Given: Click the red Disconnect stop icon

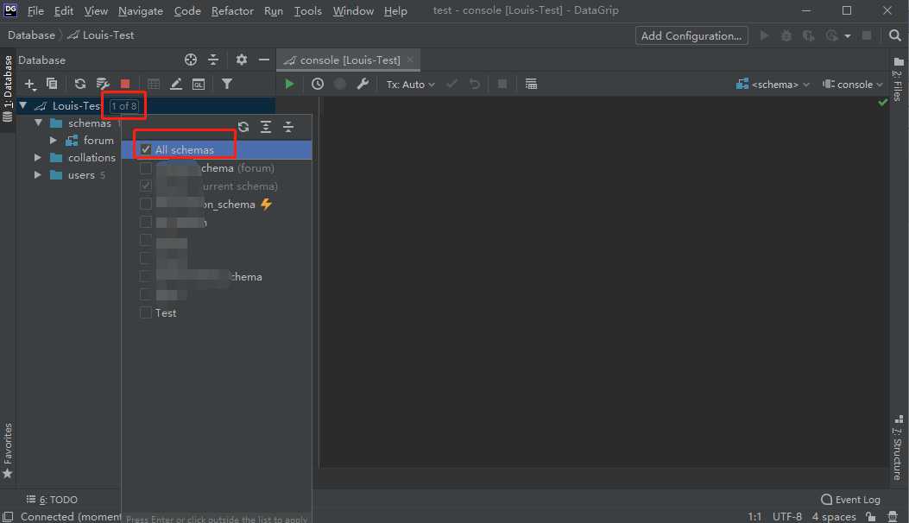Looking at the screenshot, I should (124, 84).
